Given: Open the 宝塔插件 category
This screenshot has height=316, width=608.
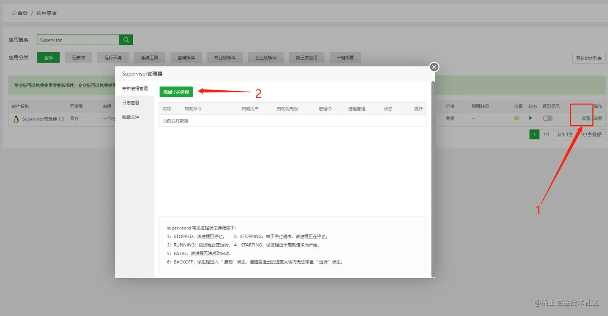Looking at the screenshot, I should (186, 57).
